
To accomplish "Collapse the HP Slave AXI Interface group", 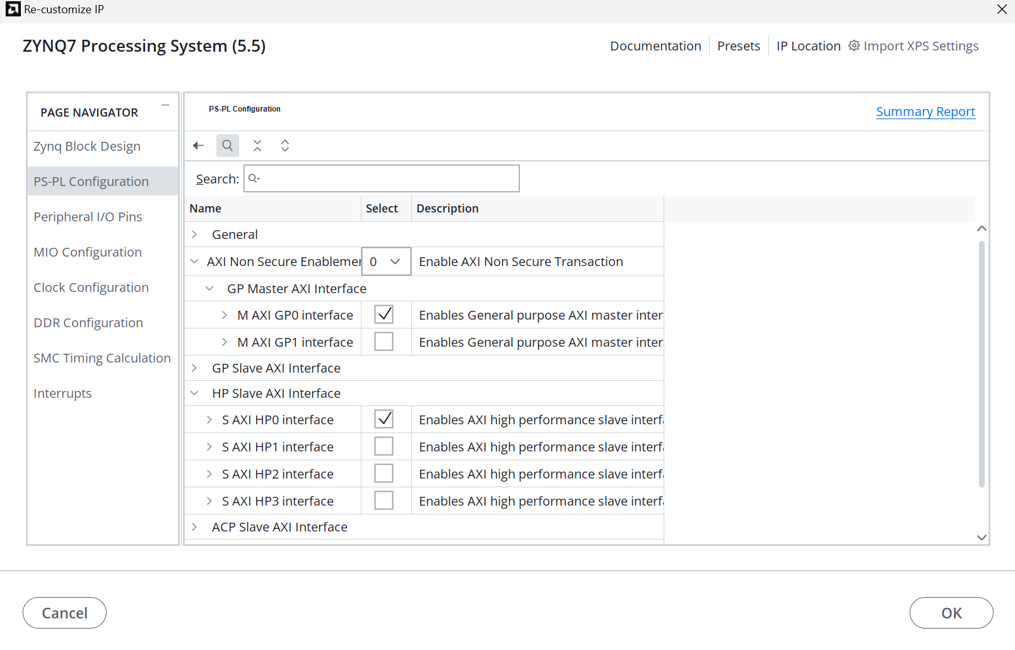I will click(194, 393).
